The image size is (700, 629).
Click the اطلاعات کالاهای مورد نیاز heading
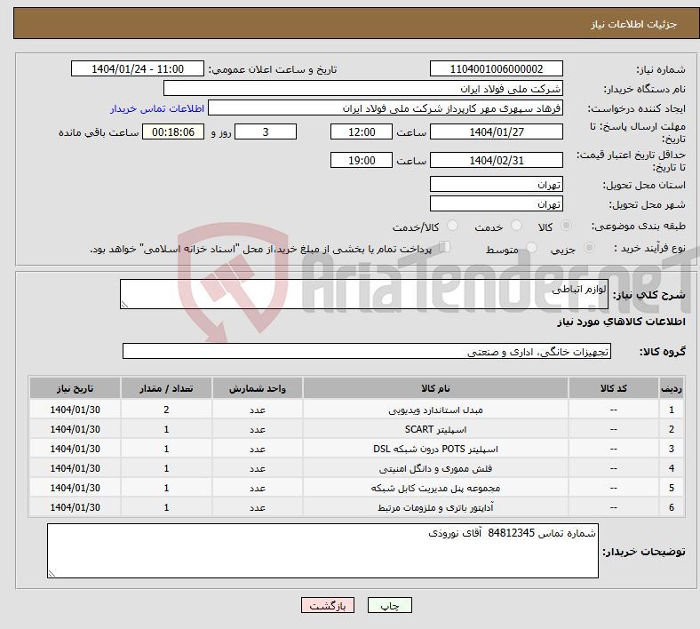(x=621, y=322)
